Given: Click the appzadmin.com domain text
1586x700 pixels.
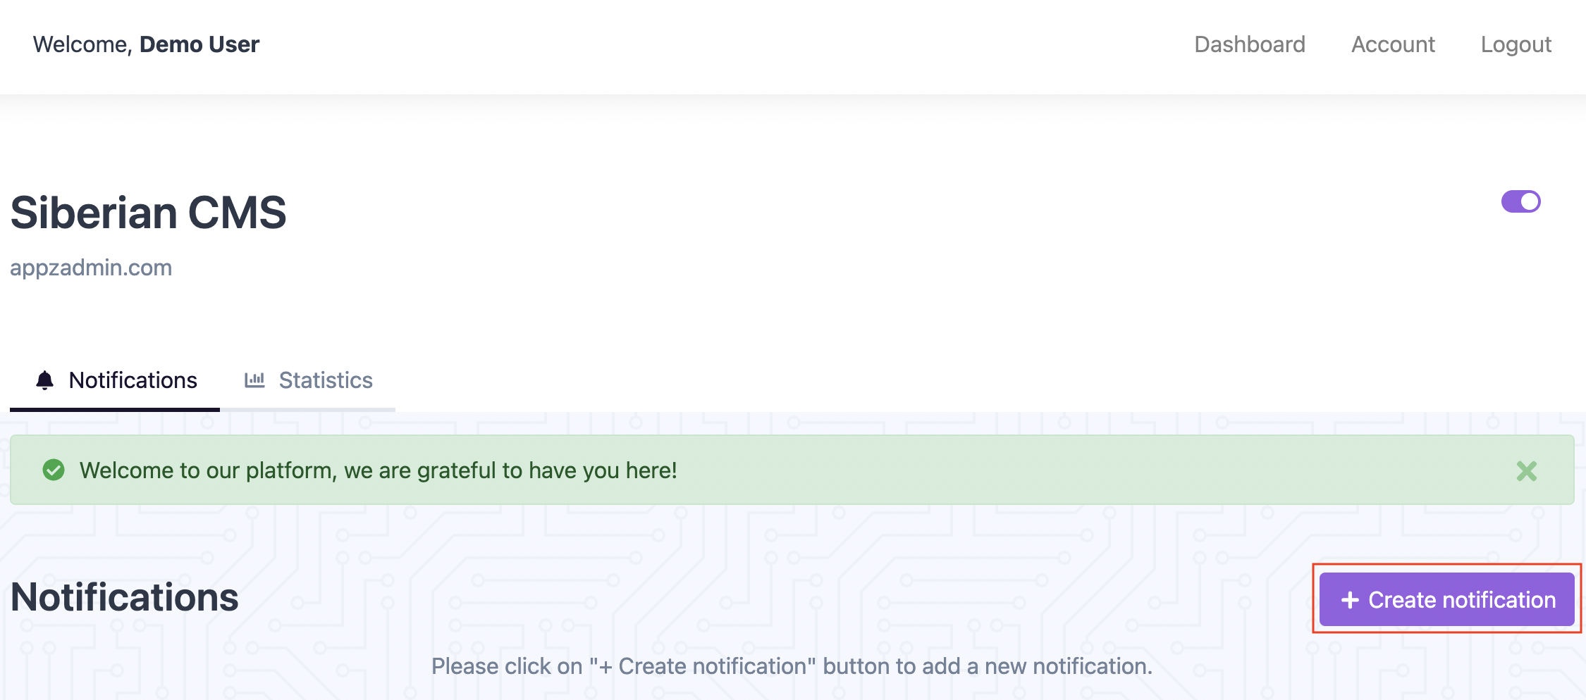Looking at the screenshot, I should 91,268.
